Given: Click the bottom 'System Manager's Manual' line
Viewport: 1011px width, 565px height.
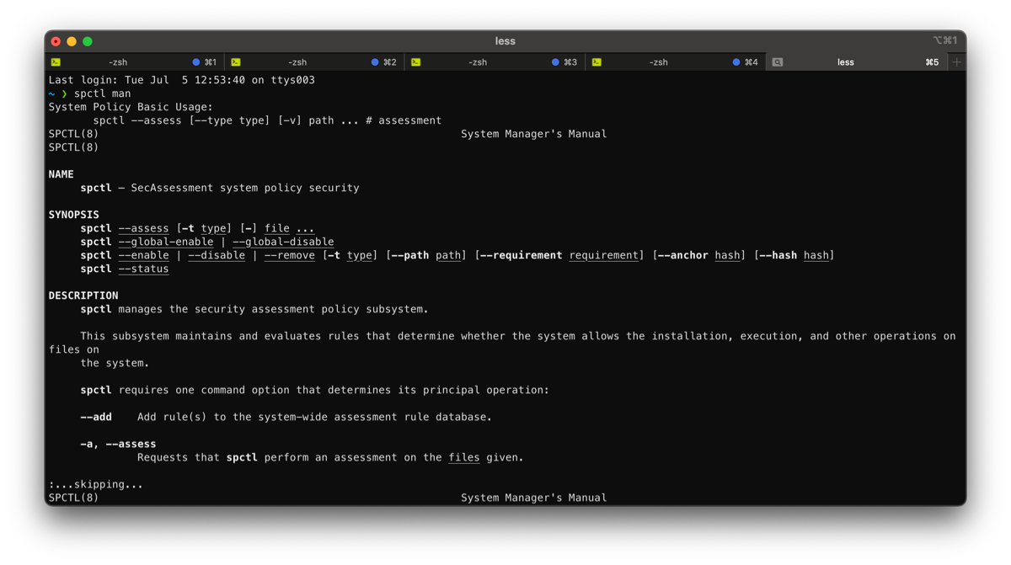Looking at the screenshot, I should [x=534, y=498].
